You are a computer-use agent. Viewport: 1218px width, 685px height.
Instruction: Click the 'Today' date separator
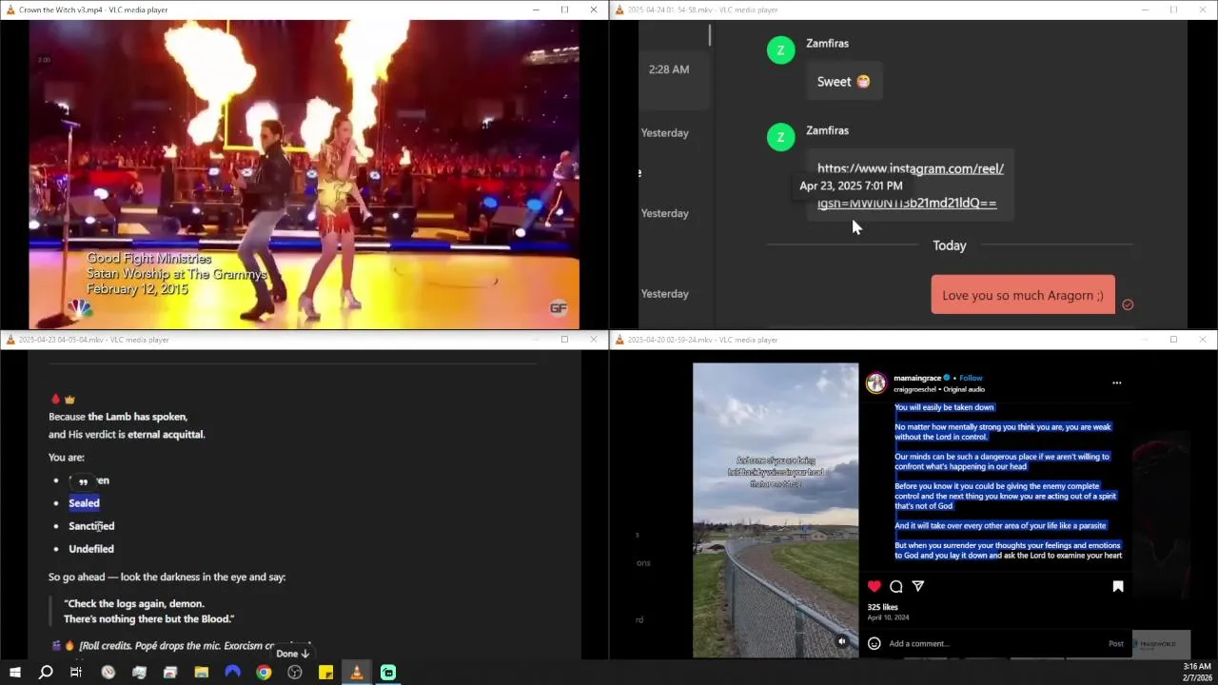(x=949, y=245)
